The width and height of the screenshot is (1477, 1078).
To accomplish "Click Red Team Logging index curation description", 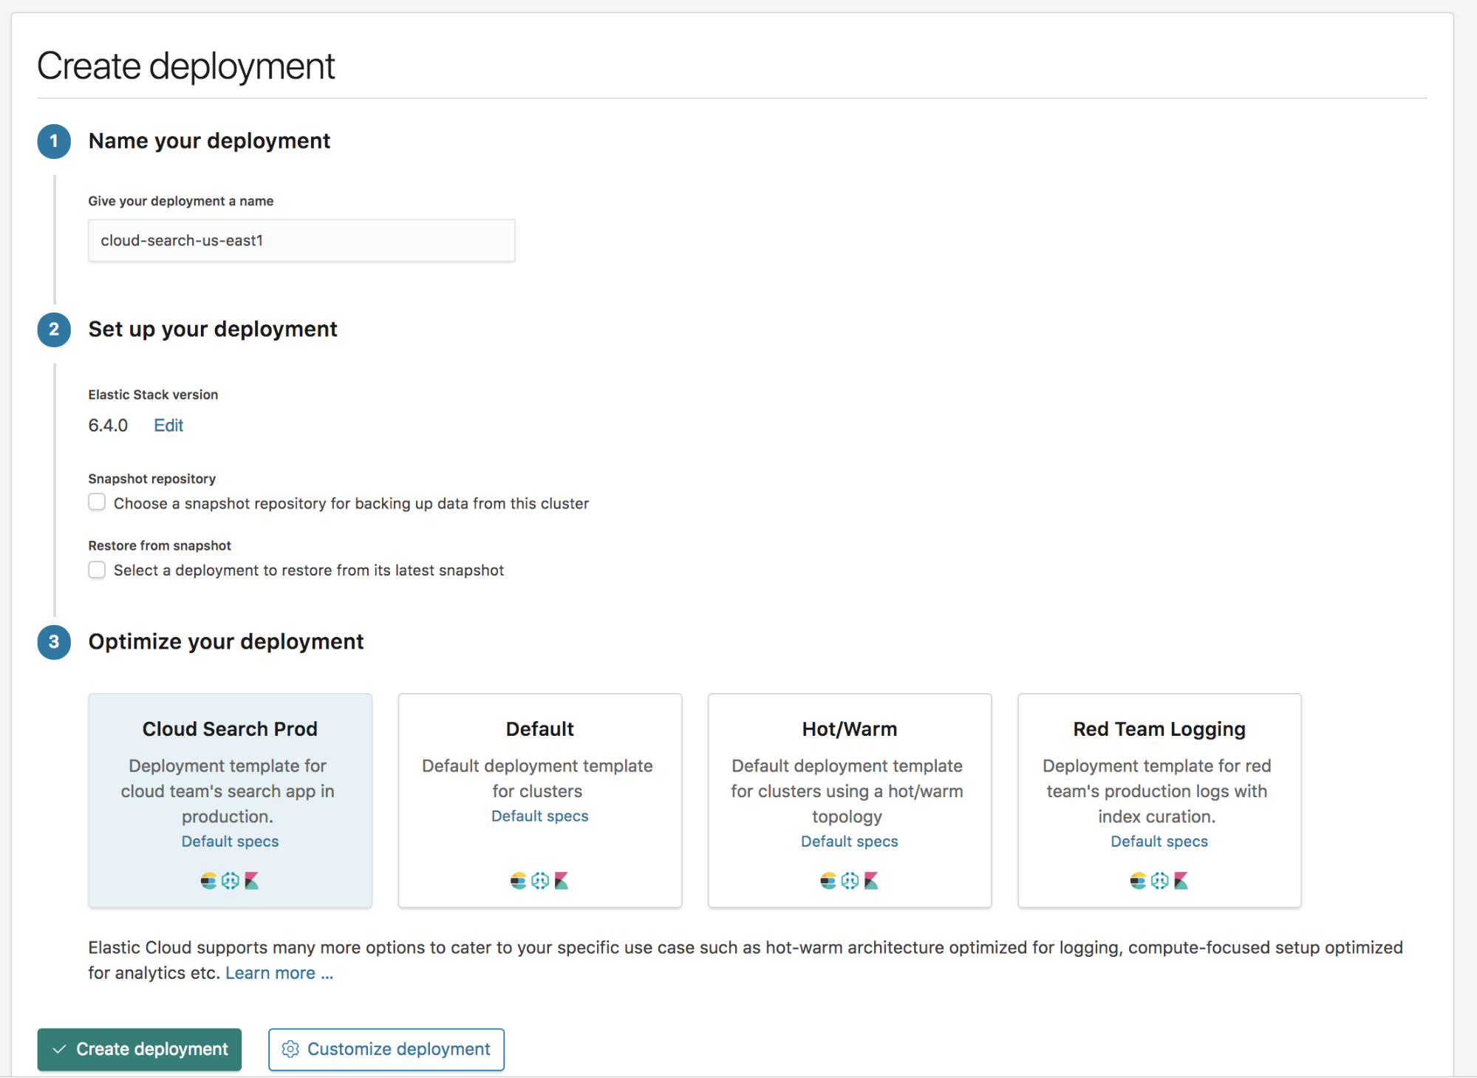I will tap(1157, 791).
